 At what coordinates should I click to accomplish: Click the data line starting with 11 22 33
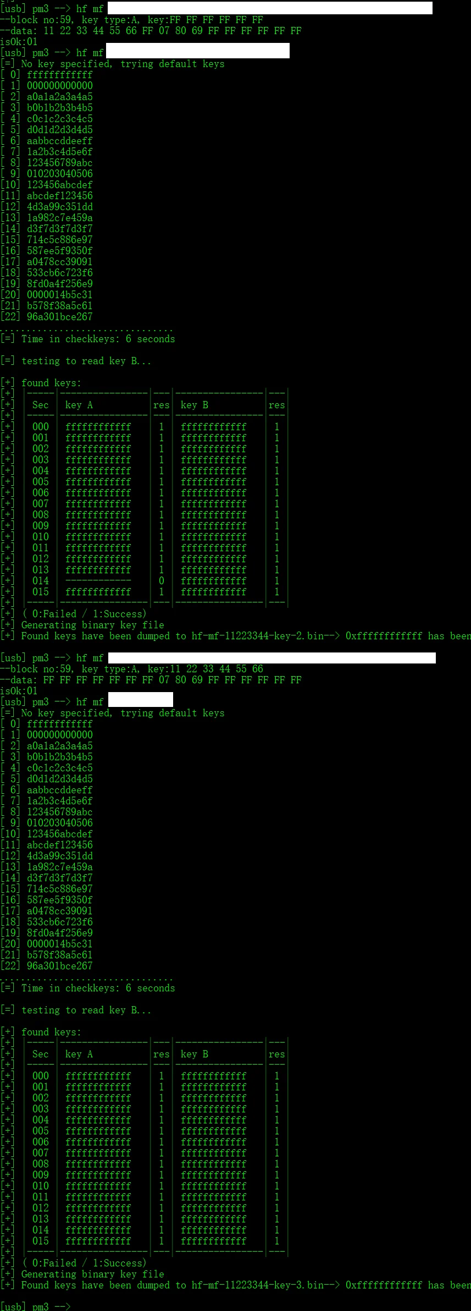click(x=151, y=30)
